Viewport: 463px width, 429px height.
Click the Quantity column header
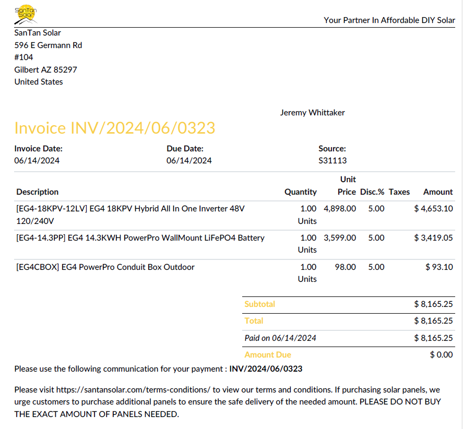(300, 192)
